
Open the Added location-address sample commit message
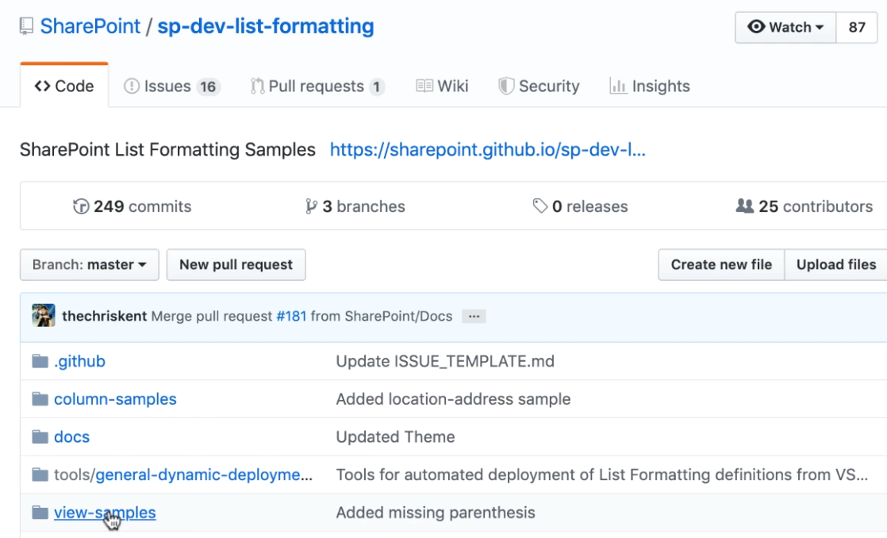[x=453, y=399]
